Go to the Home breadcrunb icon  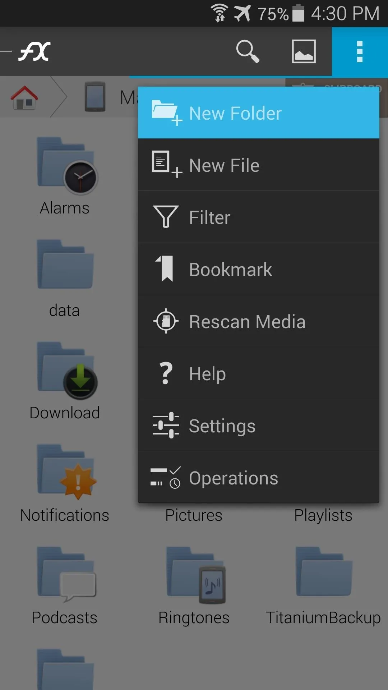[x=24, y=97]
